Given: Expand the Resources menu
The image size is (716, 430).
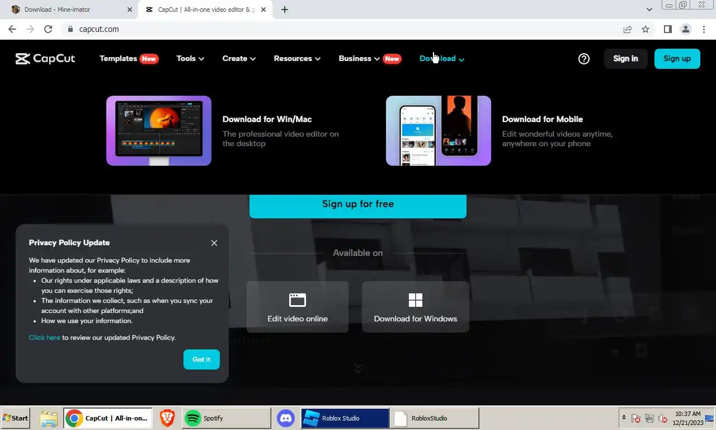Looking at the screenshot, I should (297, 58).
